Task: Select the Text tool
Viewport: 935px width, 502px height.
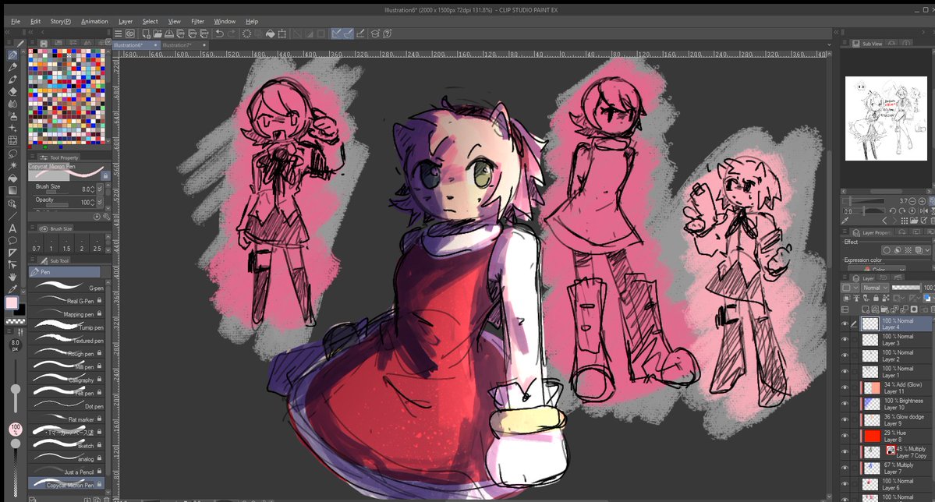Action: point(12,228)
